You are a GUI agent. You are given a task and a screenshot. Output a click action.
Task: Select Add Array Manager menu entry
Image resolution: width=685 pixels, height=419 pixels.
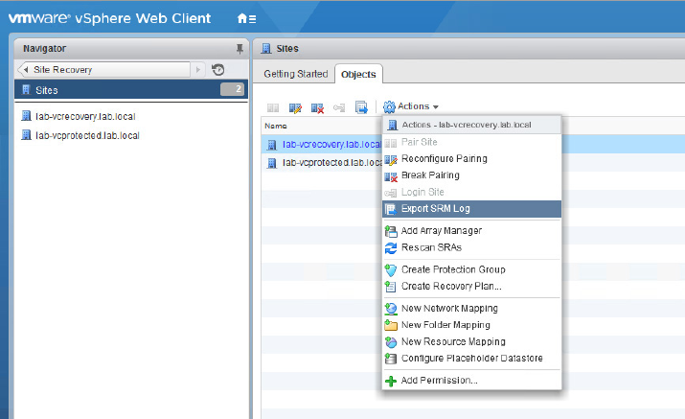click(x=441, y=231)
